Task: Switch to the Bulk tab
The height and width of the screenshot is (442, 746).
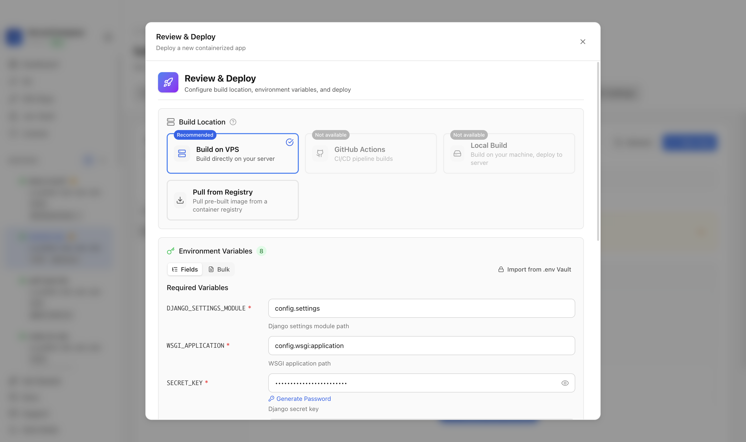Action: pyautogui.click(x=219, y=269)
